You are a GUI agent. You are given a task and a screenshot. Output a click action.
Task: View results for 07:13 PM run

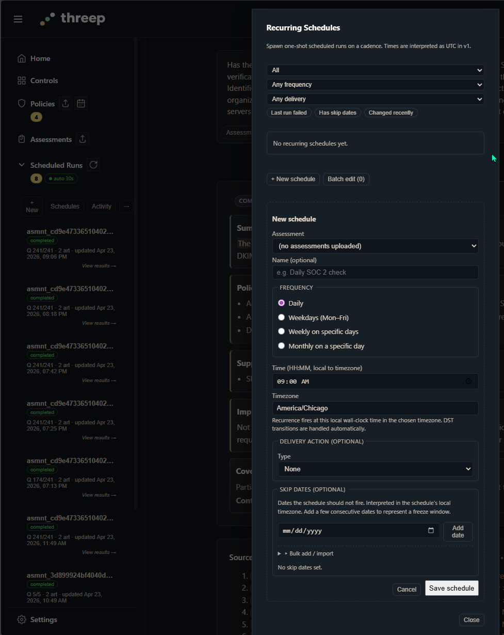pyautogui.click(x=99, y=495)
